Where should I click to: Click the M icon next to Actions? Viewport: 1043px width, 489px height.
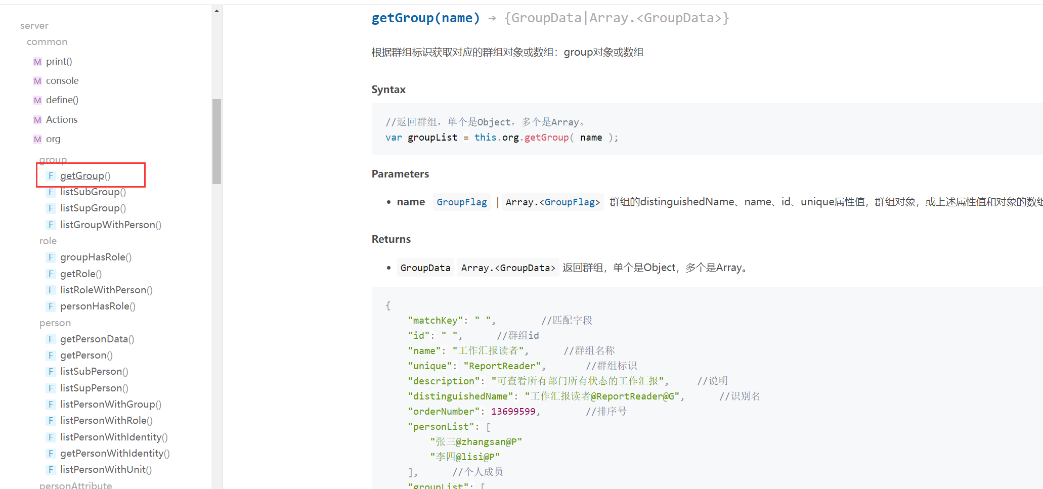pos(37,120)
